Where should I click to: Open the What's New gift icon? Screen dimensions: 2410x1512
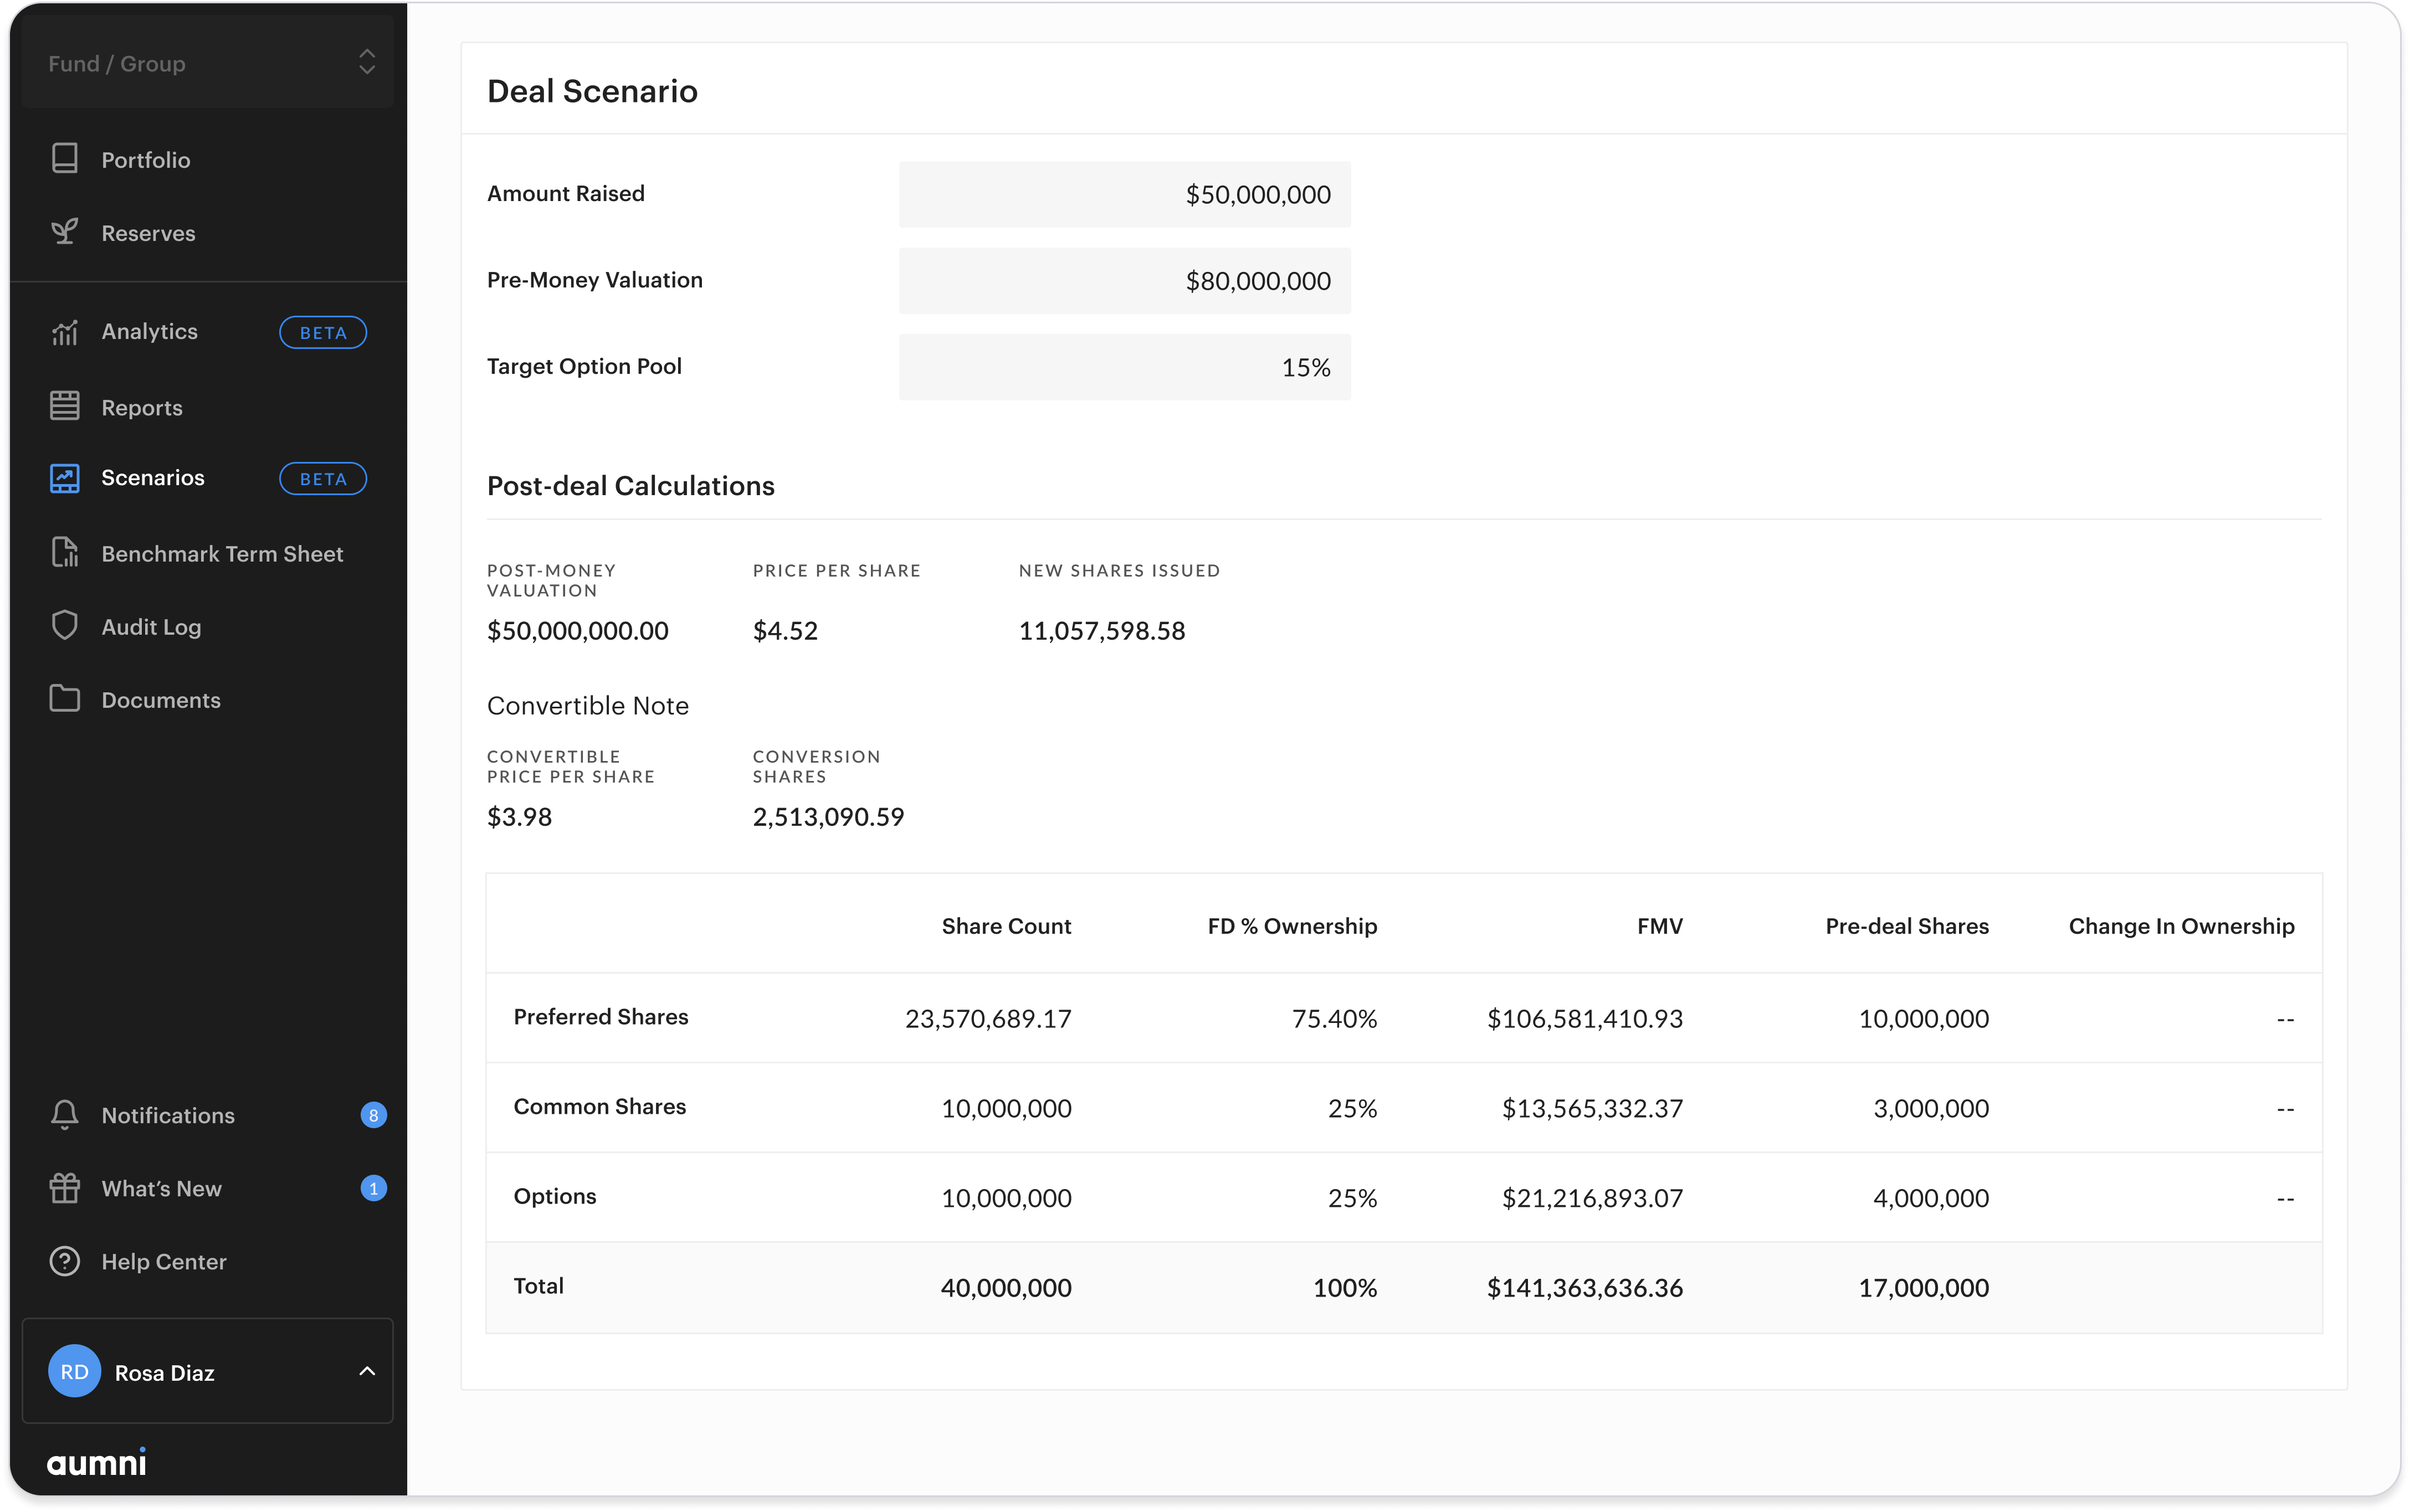coord(65,1188)
